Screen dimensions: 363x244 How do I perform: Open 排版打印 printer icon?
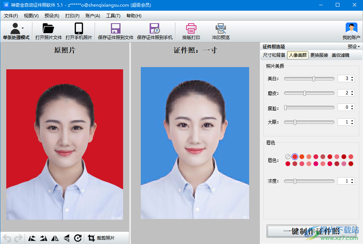pyautogui.click(x=191, y=29)
